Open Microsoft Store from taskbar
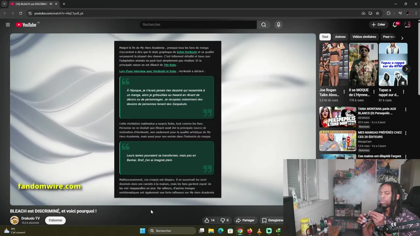Screen dimensions: 420x236 tap(230, 231)
